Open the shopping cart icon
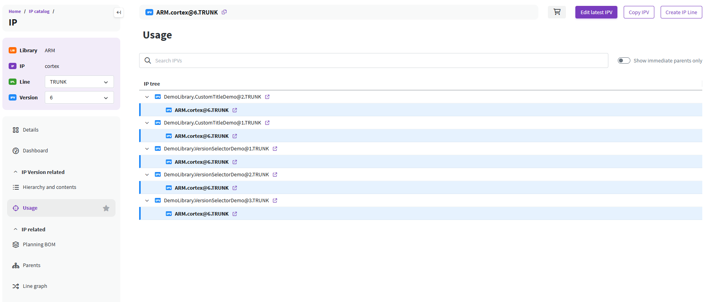The width and height of the screenshot is (707, 302). click(556, 12)
